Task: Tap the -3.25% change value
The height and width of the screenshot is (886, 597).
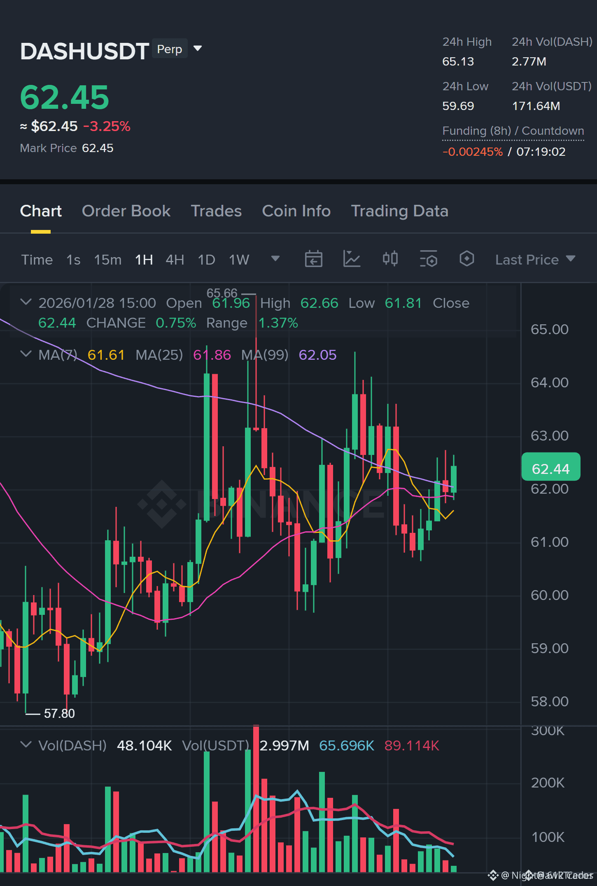Action: 107,126
